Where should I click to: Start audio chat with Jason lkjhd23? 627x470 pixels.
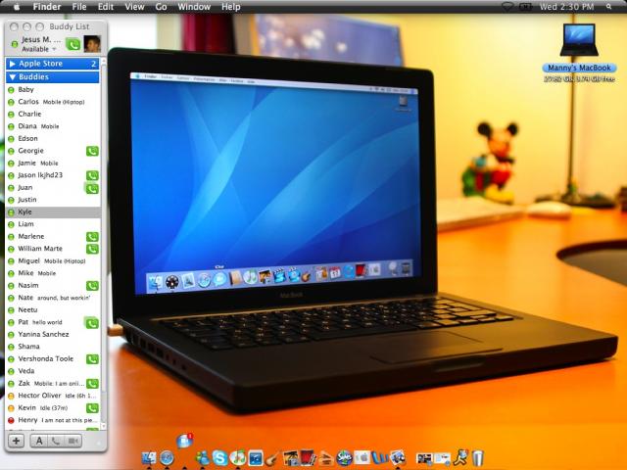[92, 175]
